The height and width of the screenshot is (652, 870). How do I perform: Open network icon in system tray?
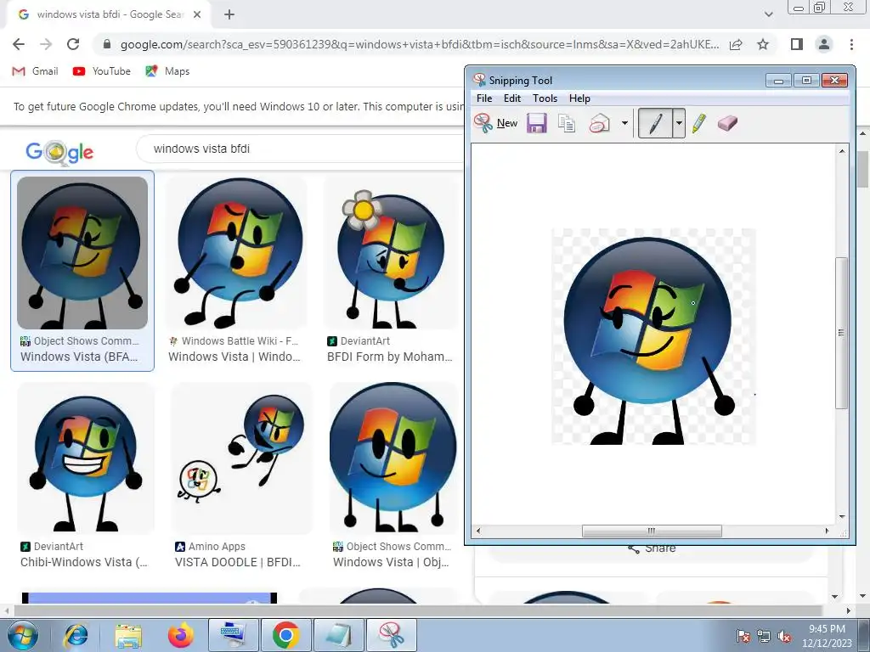pyautogui.click(x=764, y=636)
